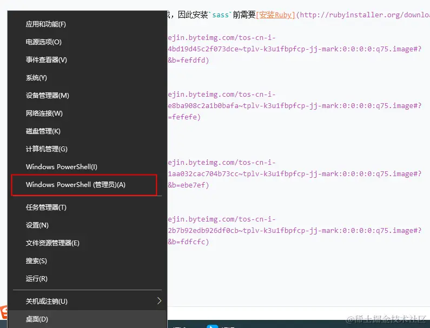Launch Windows PowerShell (管理员)(A)
The width and height of the screenshot is (430, 328).
point(87,185)
